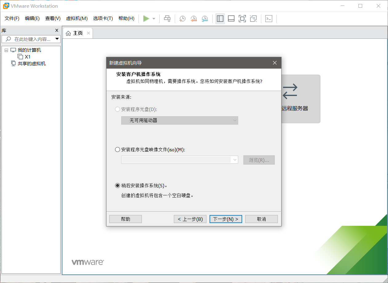Screen dimensions: 388x283
Task: Select 安装程序光盘映像文件(iso) radio button
Action: point(117,149)
